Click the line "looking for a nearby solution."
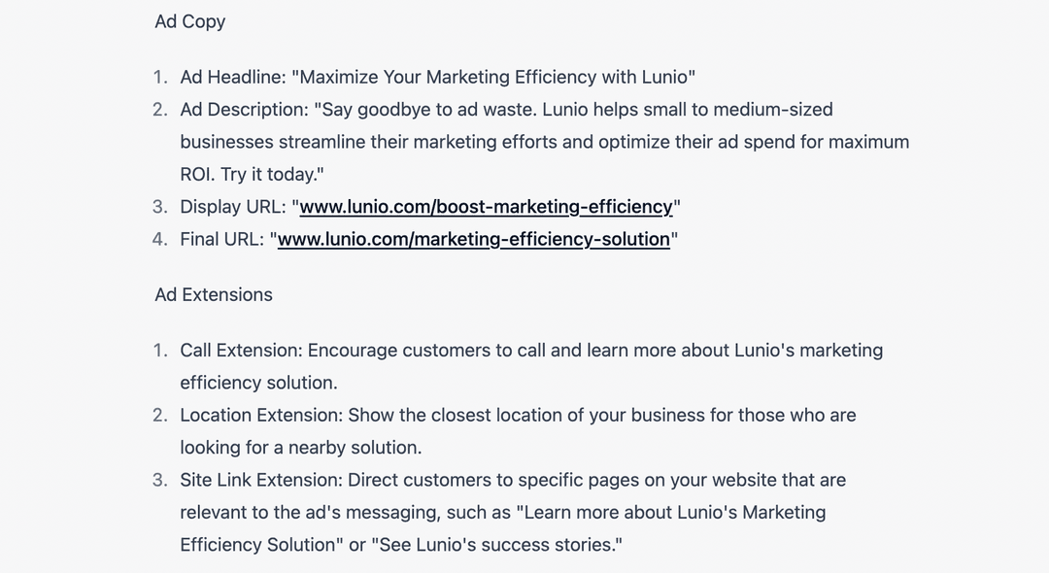The image size is (1049, 573). click(300, 448)
